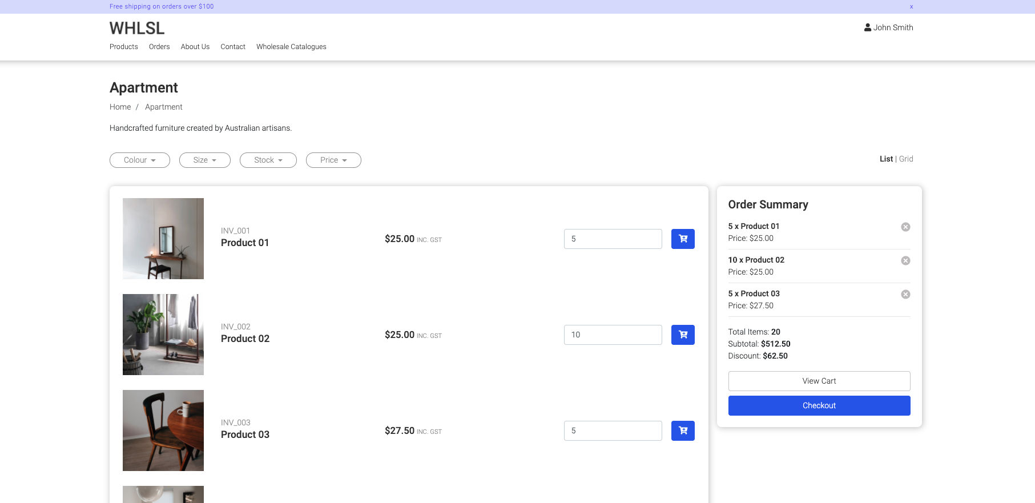Open the Contact page
The image size is (1035, 503).
[233, 47]
